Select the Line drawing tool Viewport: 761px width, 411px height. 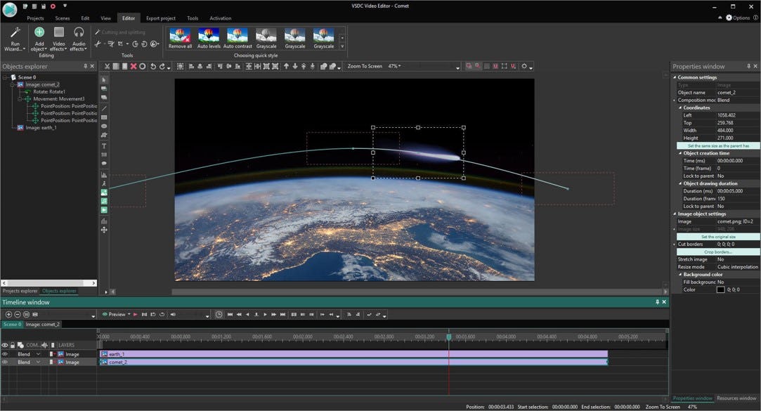(104, 107)
